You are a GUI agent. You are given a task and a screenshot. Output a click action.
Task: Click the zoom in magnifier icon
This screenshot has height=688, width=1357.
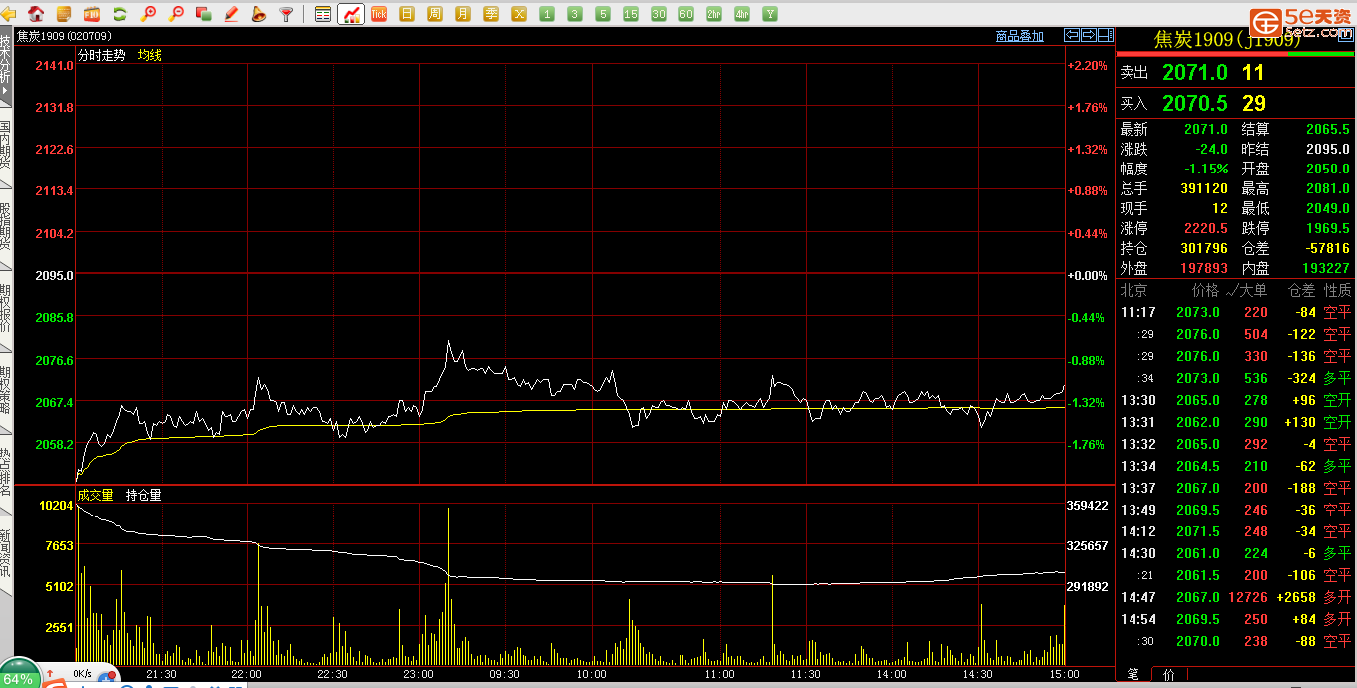click(x=148, y=14)
